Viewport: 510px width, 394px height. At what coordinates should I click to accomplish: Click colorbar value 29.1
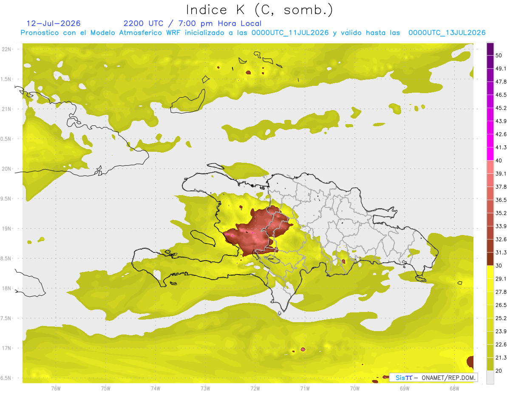(501, 279)
